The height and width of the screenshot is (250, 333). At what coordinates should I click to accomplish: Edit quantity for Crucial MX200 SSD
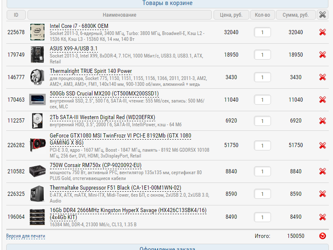[262, 100]
